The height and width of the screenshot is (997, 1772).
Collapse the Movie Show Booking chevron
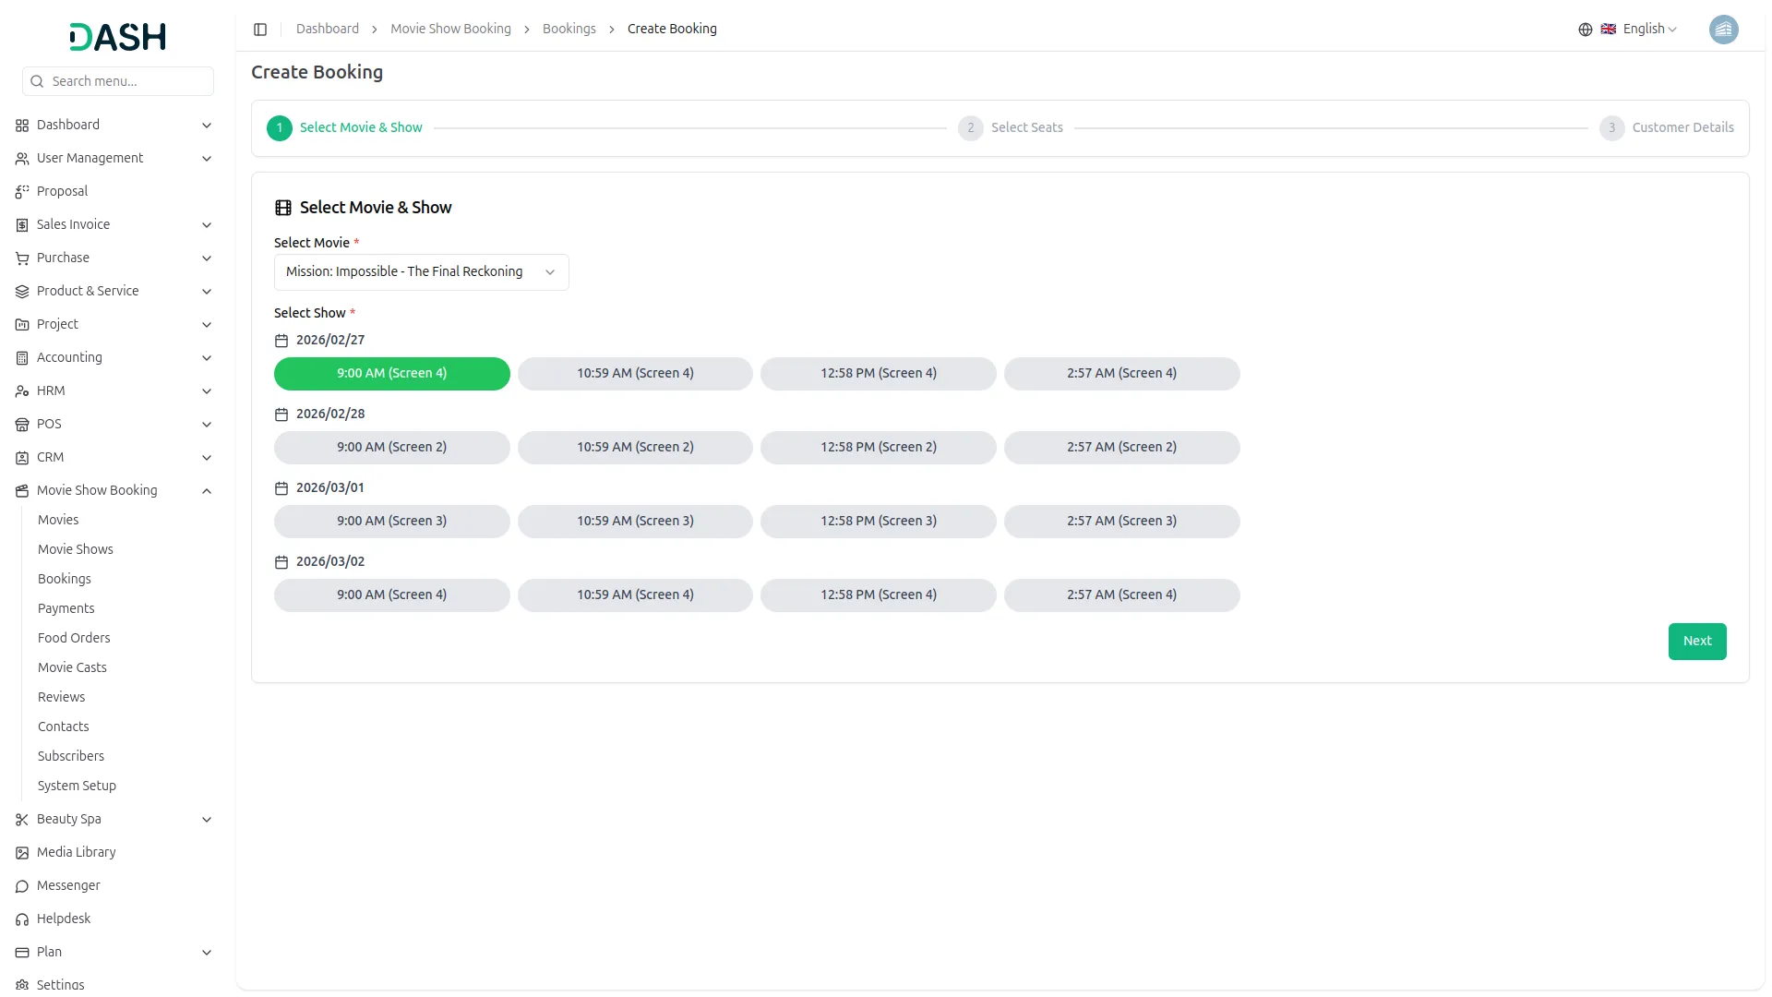pyautogui.click(x=207, y=491)
